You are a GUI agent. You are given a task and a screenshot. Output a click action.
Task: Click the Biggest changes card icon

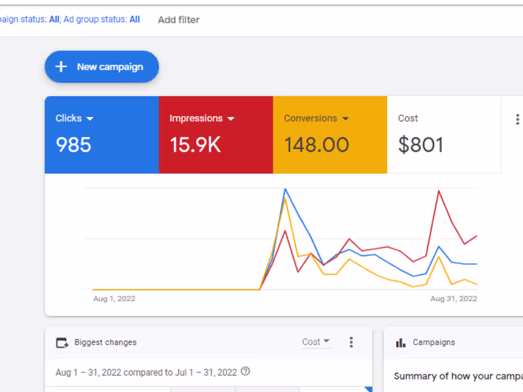tap(62, 342)
